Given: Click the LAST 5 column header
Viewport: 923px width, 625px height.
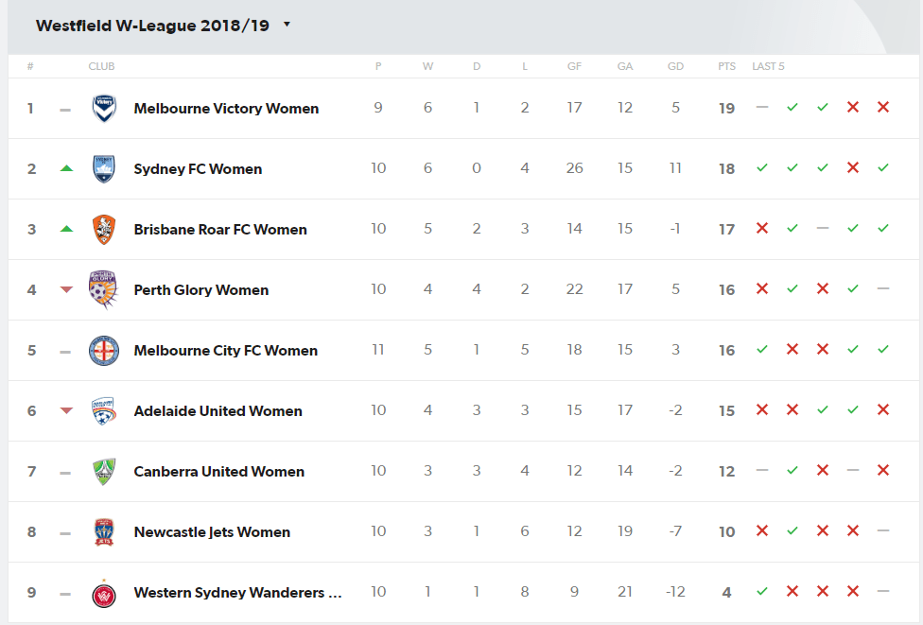Looking at the screenshot, I should [x=768, y=66].
